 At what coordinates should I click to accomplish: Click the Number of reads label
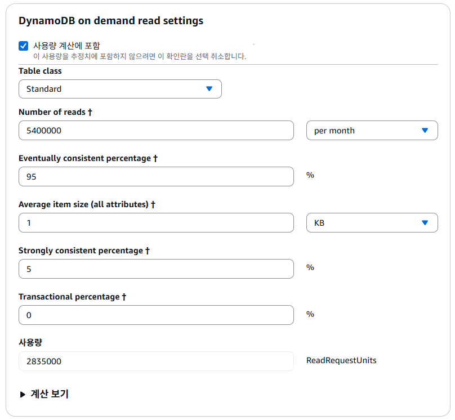(55, 112)
